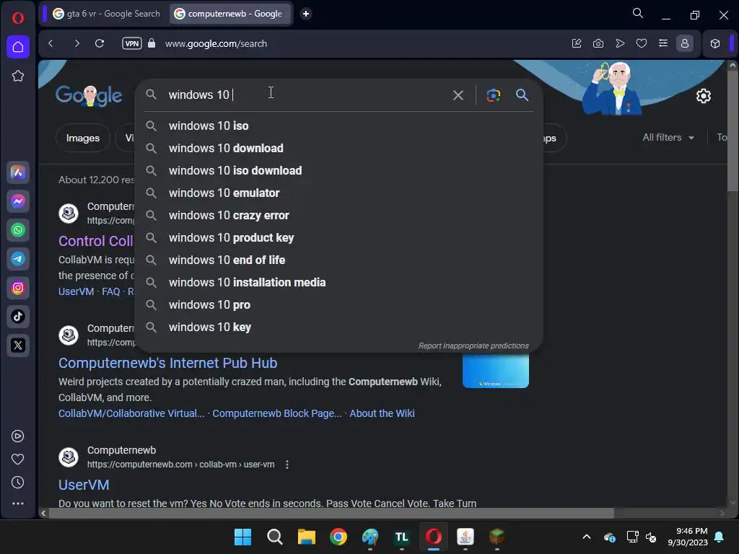Open Windows Start menu
The width and height of the screenshot is (739, 554).
(x=242, y=537)
